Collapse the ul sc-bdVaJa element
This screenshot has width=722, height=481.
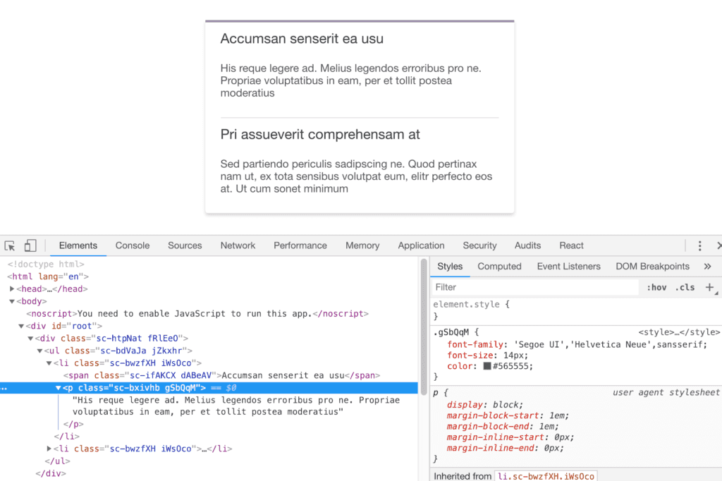click(x=40, y=351)
